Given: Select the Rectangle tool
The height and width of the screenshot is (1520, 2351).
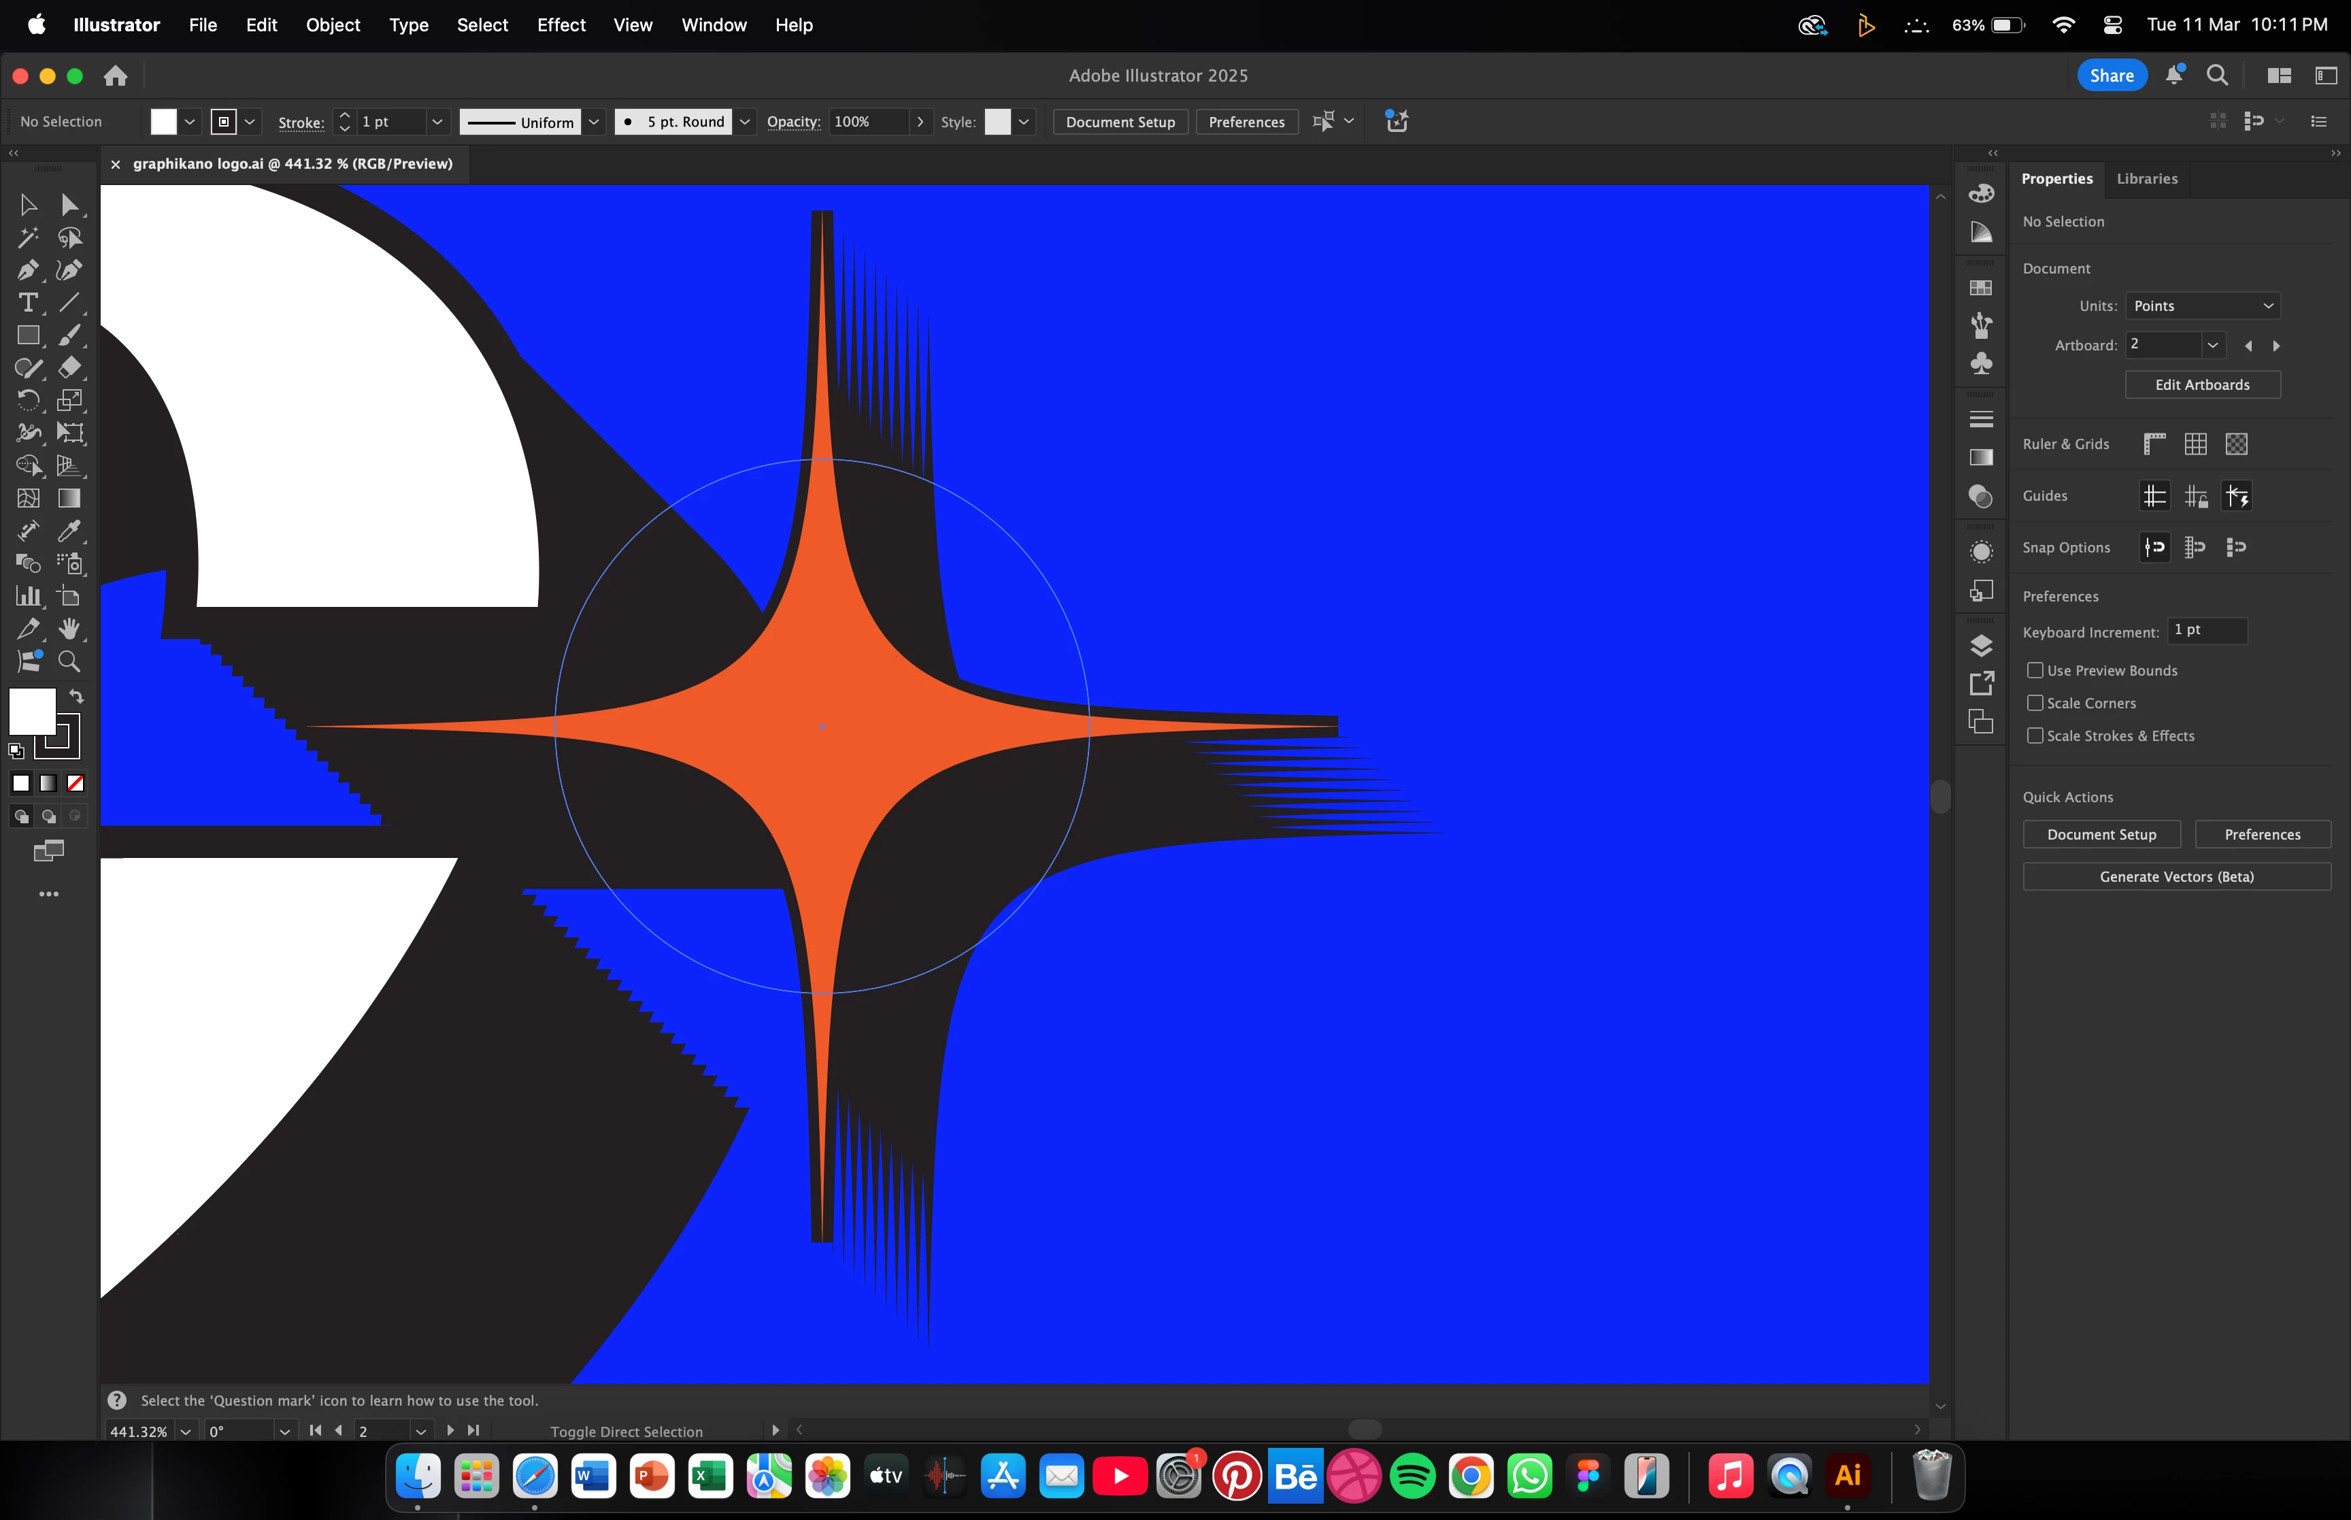Looking at the screenshot, I should coord(28,335).
